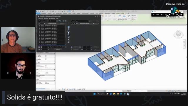Image resolution: width=188 pixels, height=106 pixels.
Task: Collapse the top constraints section in Properties
Action: point(55,54)
